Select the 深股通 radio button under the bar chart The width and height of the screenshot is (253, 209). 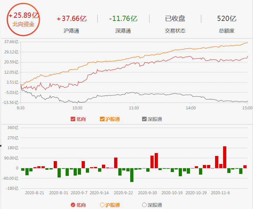[x=144, y=205]
